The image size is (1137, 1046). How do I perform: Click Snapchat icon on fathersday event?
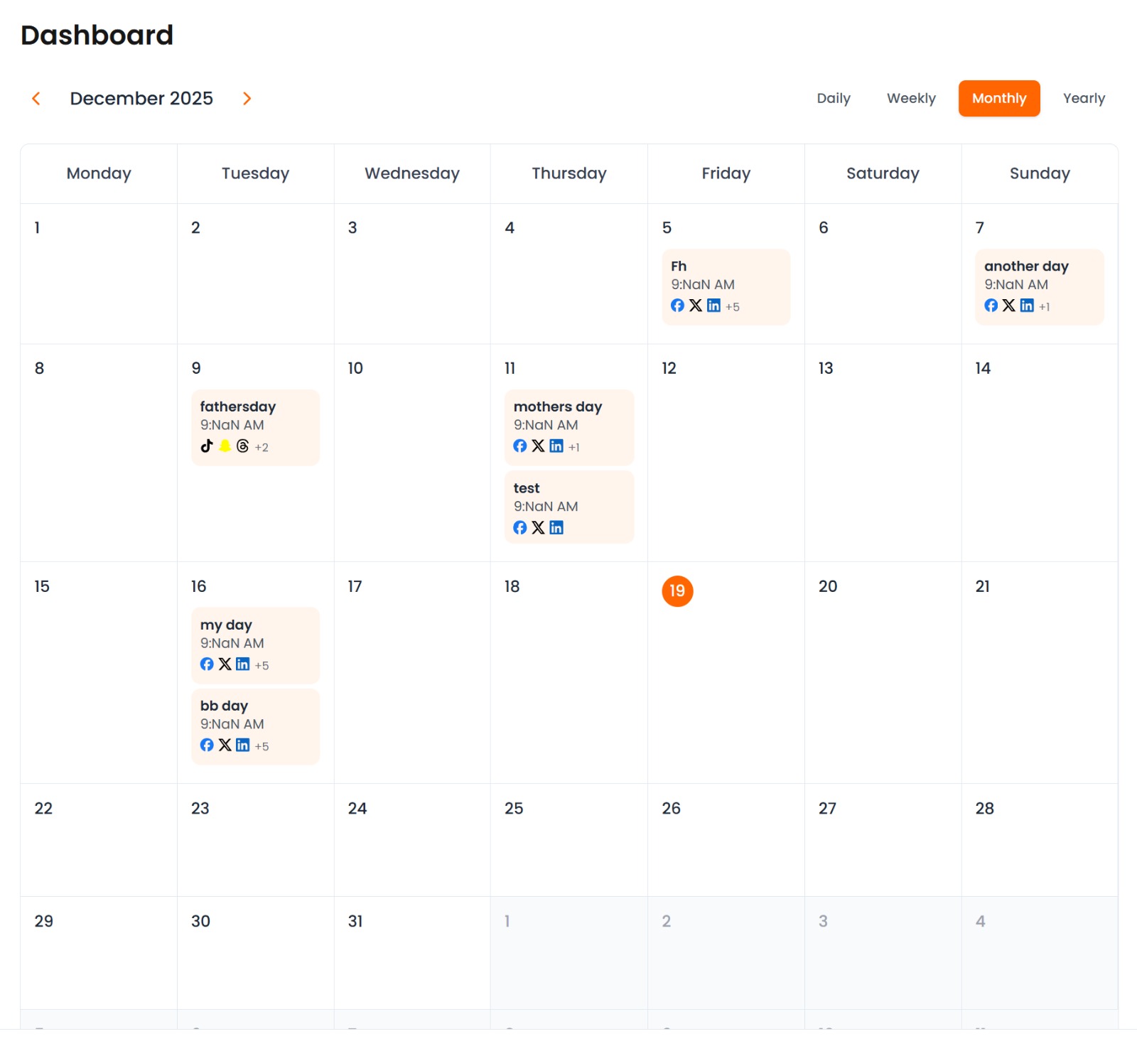tap(225, 446)
